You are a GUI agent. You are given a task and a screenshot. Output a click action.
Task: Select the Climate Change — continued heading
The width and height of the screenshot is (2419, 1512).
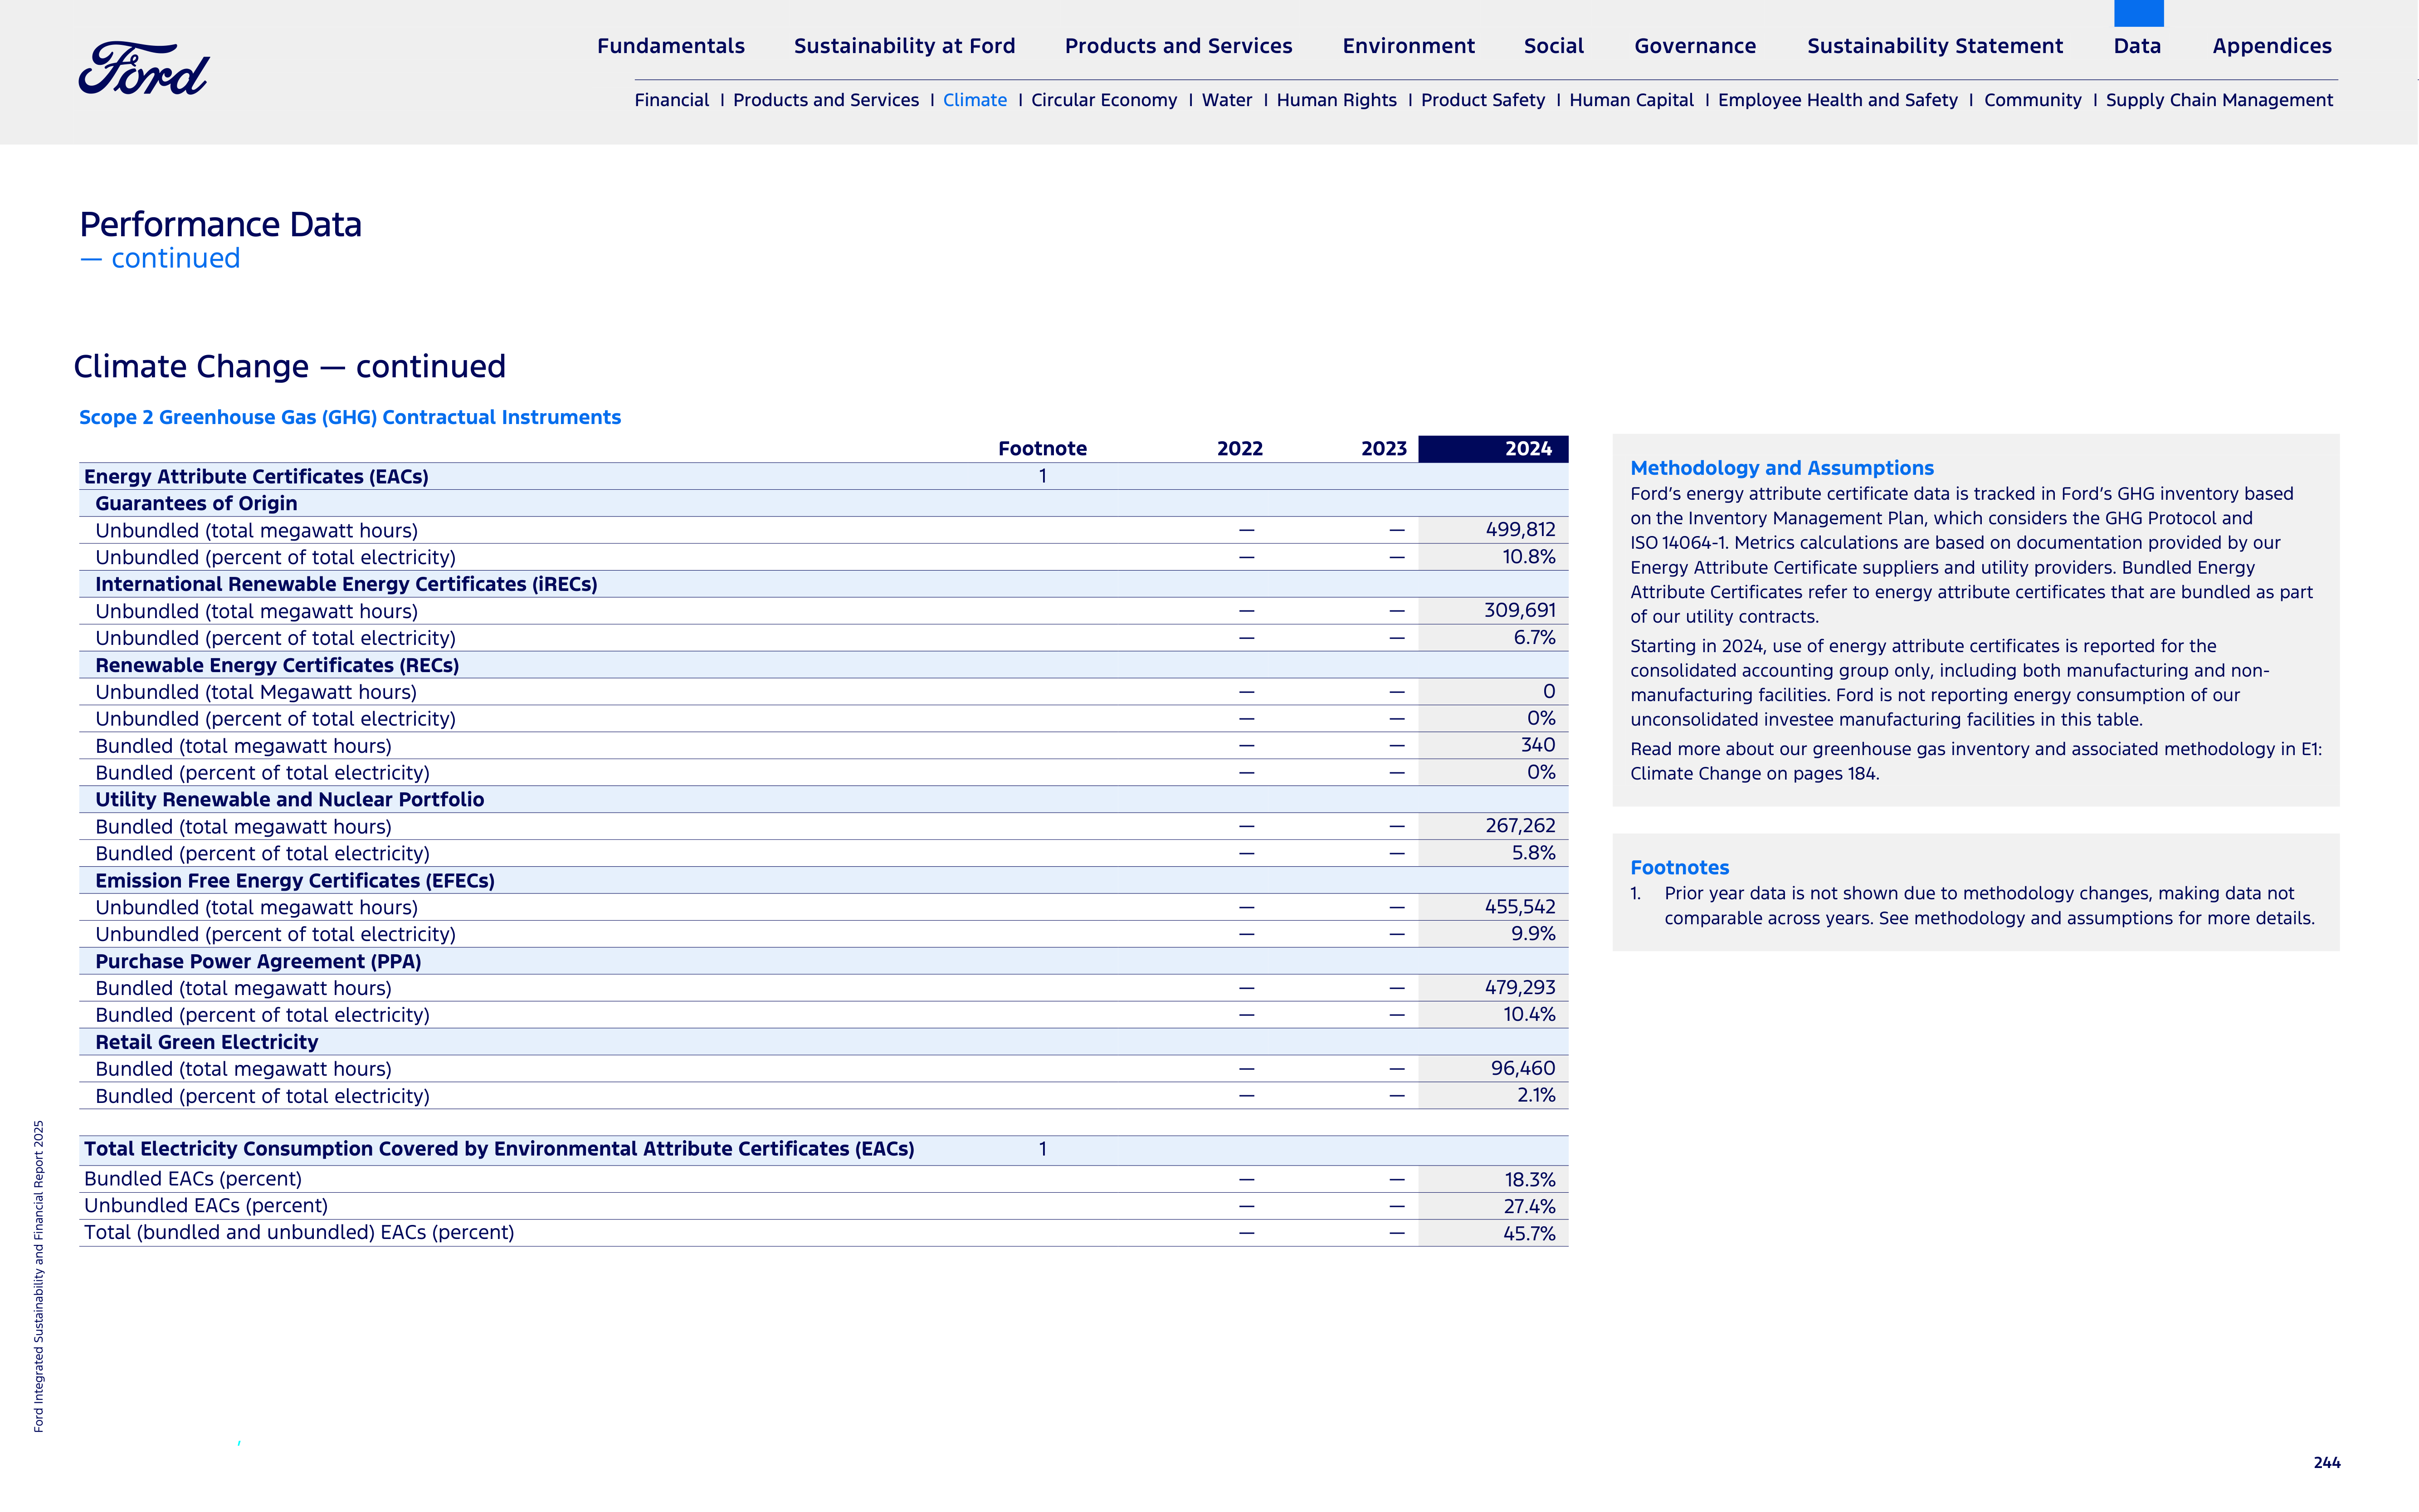[289, 366]
